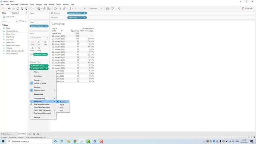Image resolution: width=256 pixels, height=144 pixels.
Task: Open the Worksheet menu
Action: pyautogui.click(x=15, y=4)
